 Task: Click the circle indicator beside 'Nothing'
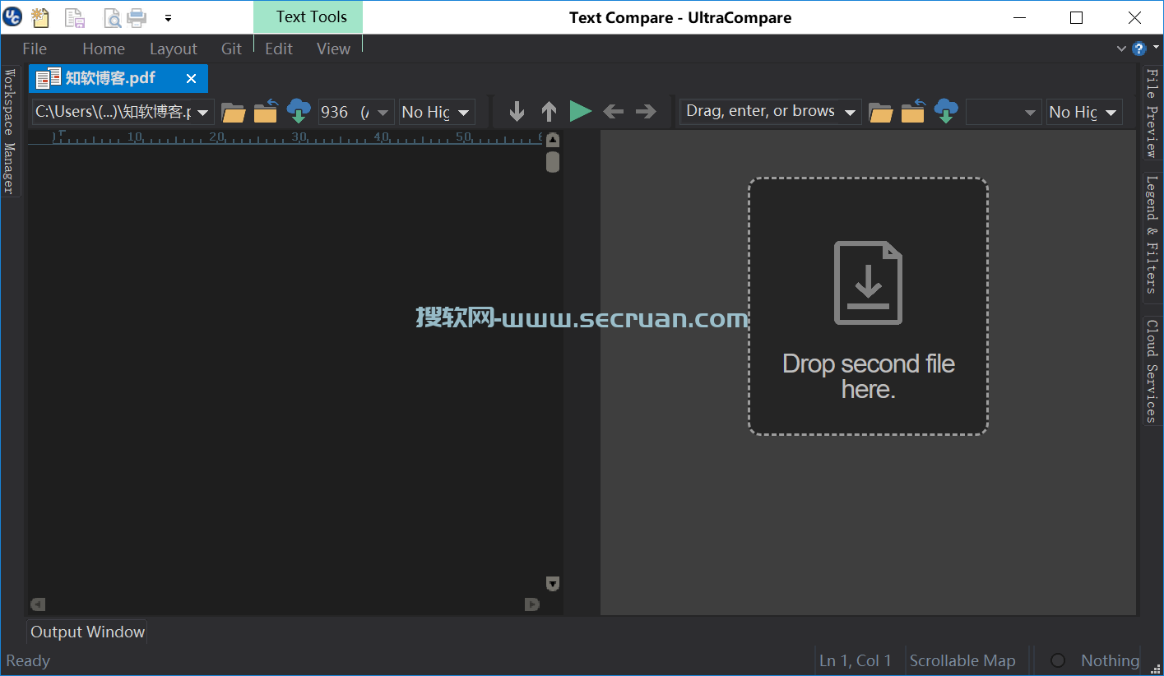[1058, 660]
